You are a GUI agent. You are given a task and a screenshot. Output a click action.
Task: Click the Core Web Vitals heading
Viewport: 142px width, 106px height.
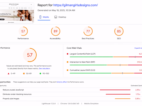coord(74,48)
